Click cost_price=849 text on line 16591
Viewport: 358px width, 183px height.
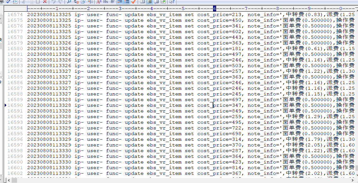tap(220, 111)
